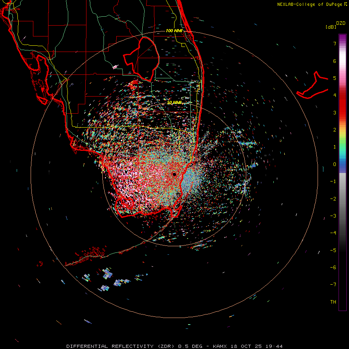Viewport: 349px width, 349px height.
Task: Click the gray band of the color bar near -2
Action: pos(342,199)
